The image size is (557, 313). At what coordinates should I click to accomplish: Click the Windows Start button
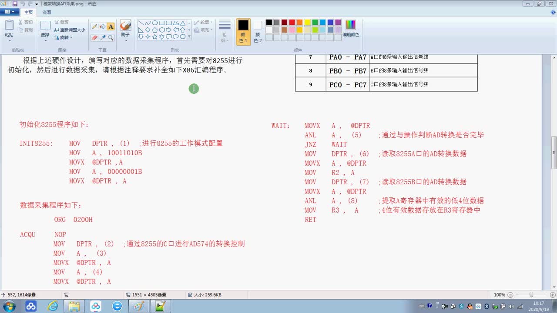[9, 306]
